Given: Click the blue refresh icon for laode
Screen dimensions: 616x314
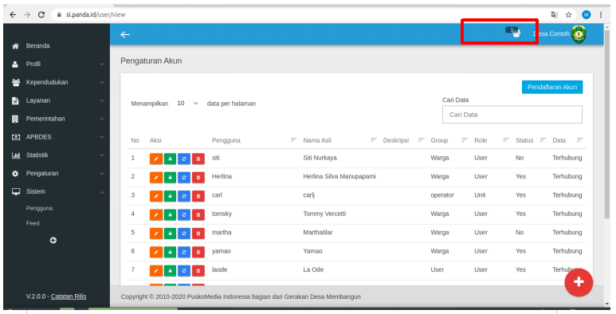Looking at the screenshot, I should (184, 271).
